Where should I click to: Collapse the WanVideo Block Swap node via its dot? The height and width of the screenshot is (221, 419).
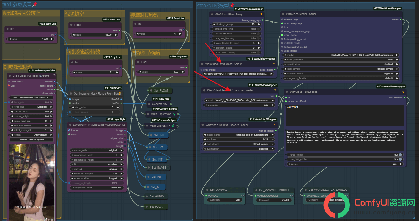click(x=212, y=14)
